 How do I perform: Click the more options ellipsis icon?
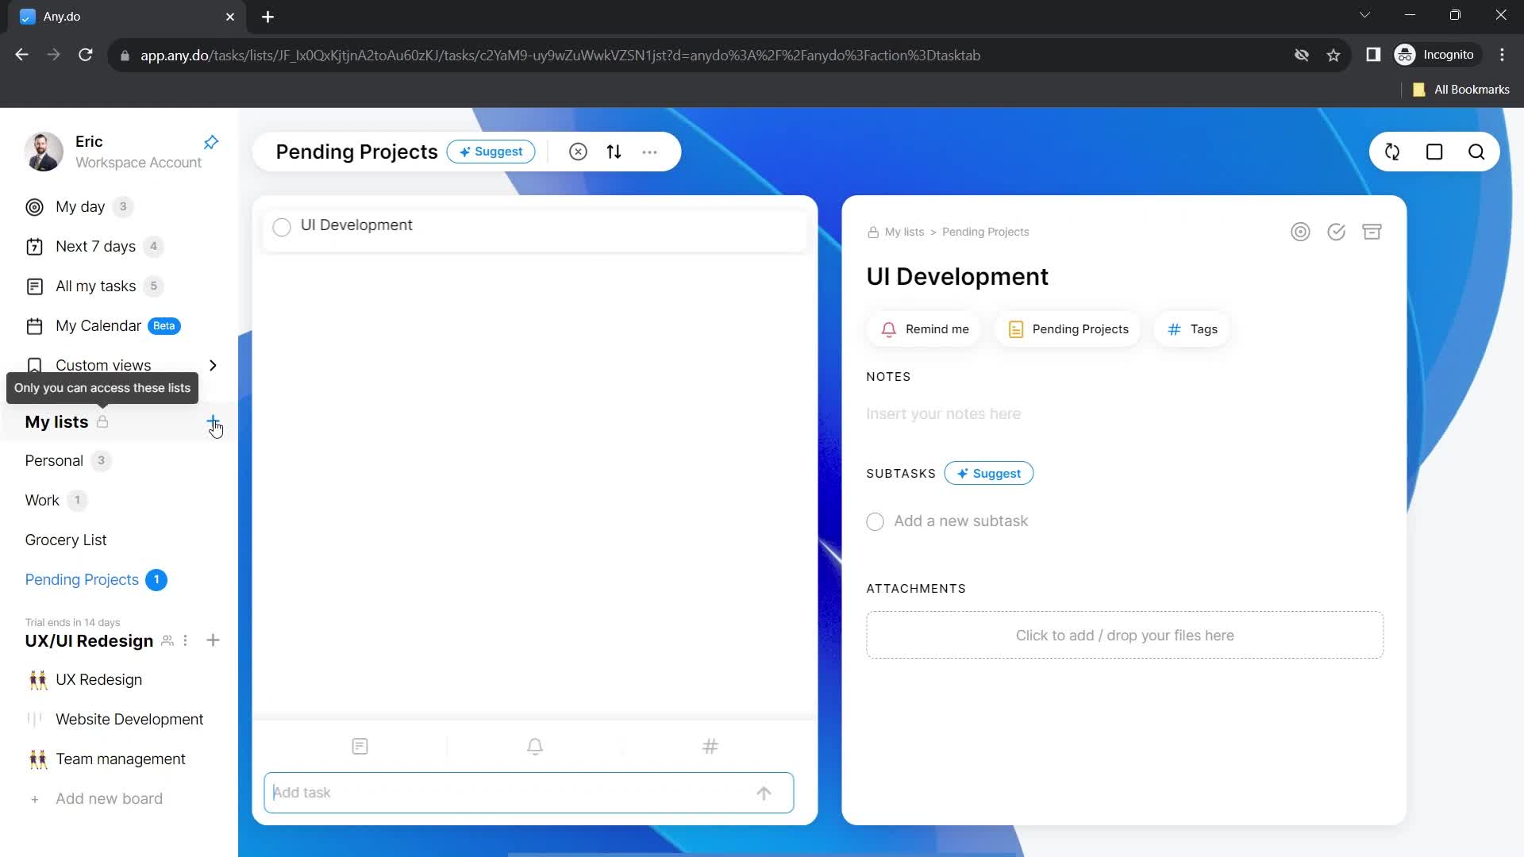[651, 152]
